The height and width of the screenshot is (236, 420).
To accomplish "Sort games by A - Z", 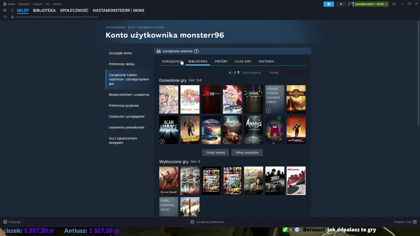I will coord(232,72).
